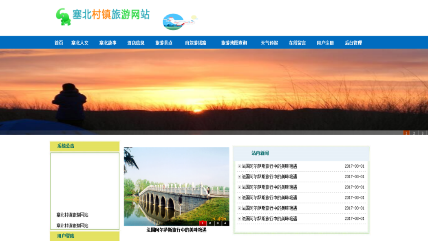Click upper 塞北村镇旅游网站 announcement text
This screenshot has width=428, height=241.
pos(72,215)
